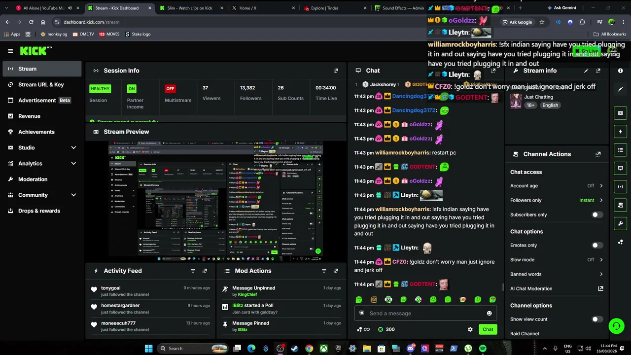The height and width of the screenshot is (355, 631).
Task: Open Banned words settings
Action: point(557,274)
